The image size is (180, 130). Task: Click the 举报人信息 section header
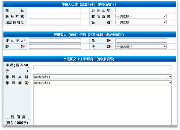click(x=90, y=4)
